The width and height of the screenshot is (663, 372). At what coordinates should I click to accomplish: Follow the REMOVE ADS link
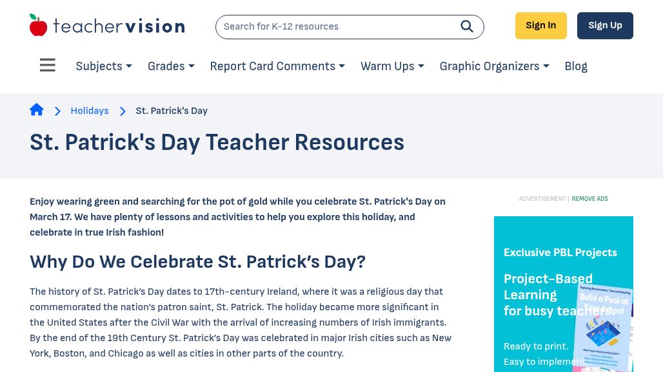coord(589,199)
